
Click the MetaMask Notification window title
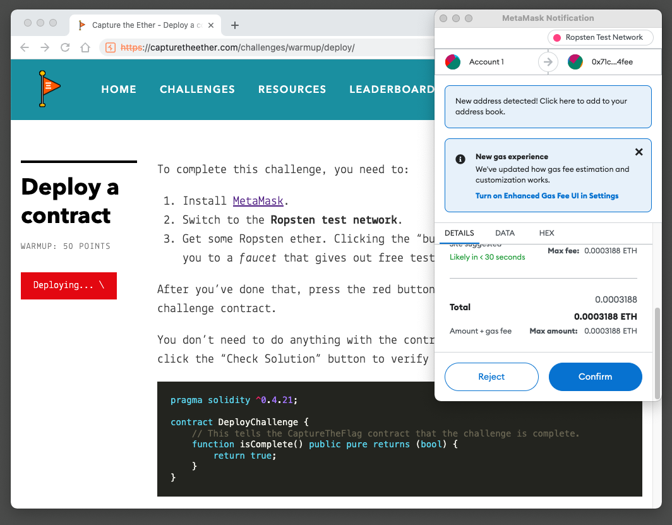[548, 18]
